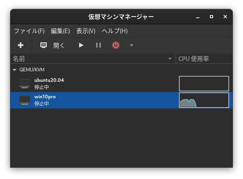Open the 表示(V) menu

(x=86, y=31)
